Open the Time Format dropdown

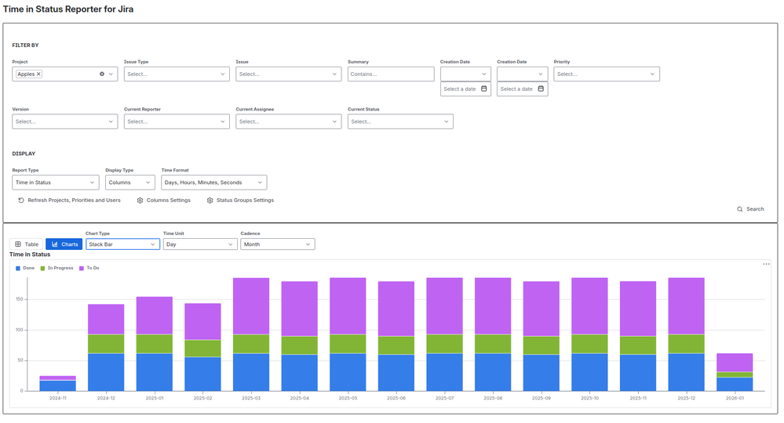pyautogui.click(x=214, y=183)
